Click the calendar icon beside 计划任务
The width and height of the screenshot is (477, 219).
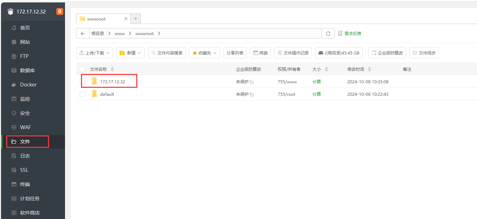click(x=14, y=199)
